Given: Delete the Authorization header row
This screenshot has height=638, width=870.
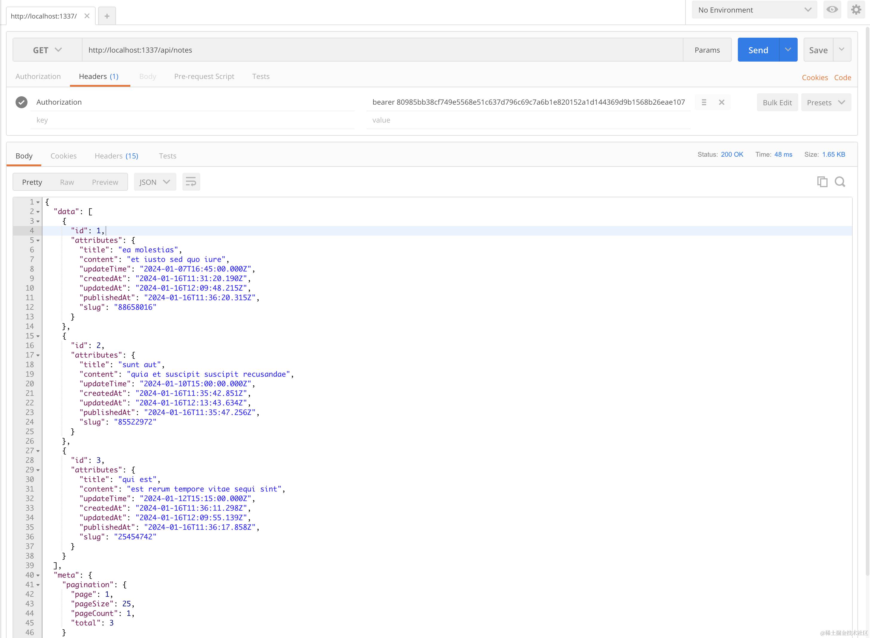Looking at the screenshot, I should pos(721,102).
